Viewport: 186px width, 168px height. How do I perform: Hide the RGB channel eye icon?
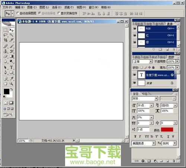135,29
